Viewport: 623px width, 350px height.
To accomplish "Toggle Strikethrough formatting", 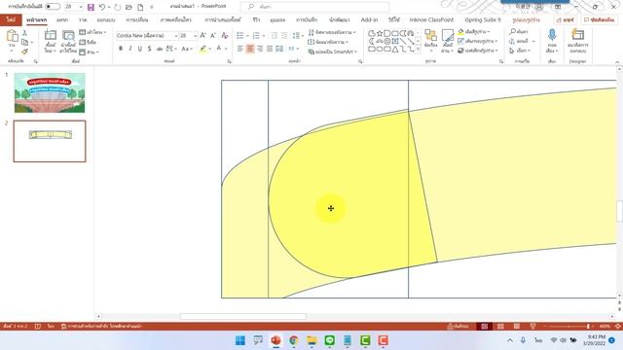I will pos(160,49).
